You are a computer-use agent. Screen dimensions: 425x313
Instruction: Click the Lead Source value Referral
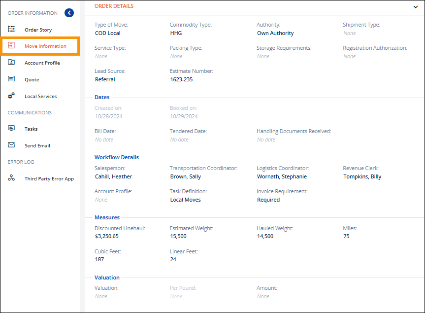[105, 79]
